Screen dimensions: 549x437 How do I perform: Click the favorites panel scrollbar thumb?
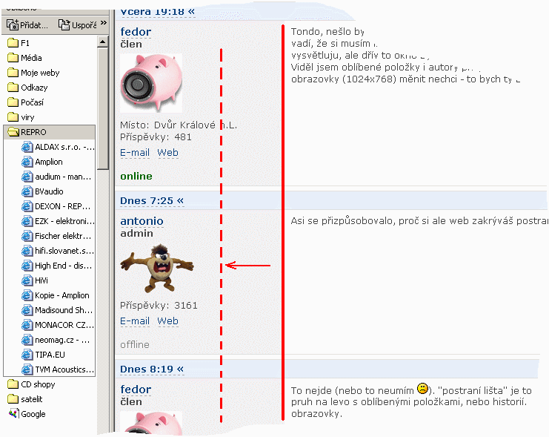click(x=102, y=109)
